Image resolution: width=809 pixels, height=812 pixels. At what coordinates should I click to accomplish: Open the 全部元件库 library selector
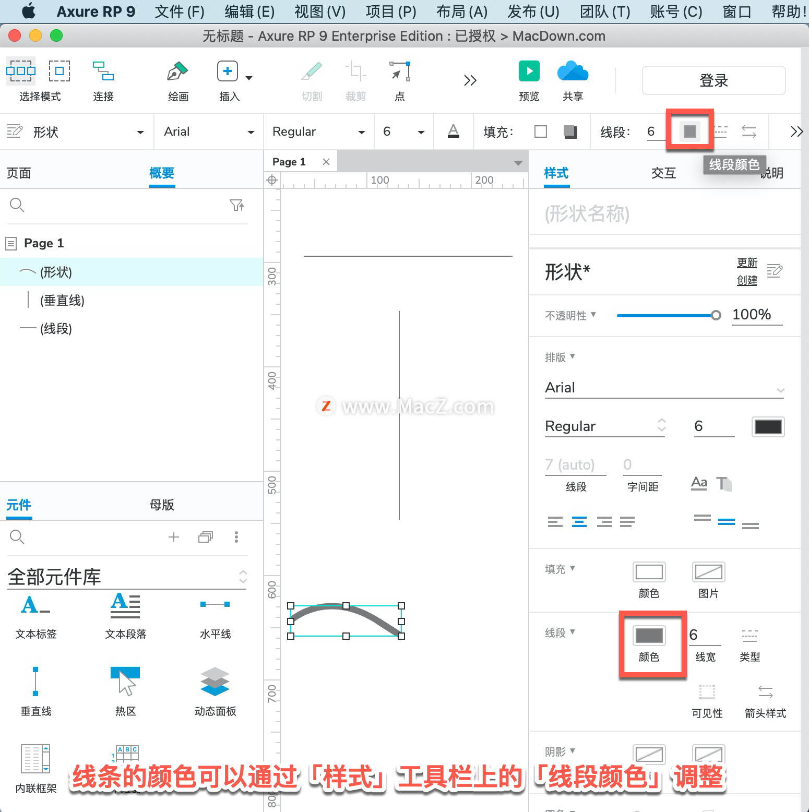(x=127, y=577)
